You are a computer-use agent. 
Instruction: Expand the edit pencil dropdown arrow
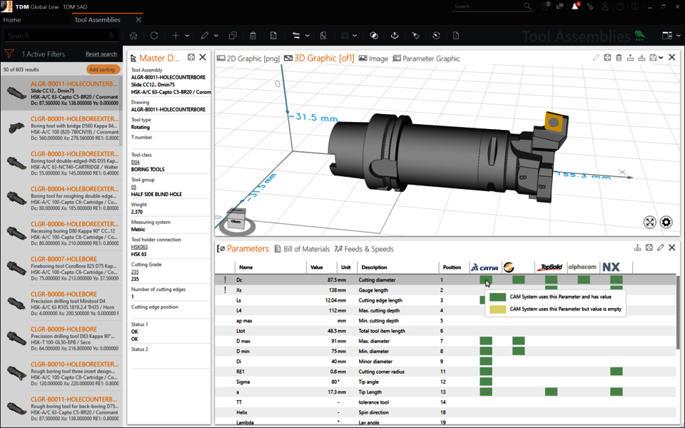[x=215, y=36]
